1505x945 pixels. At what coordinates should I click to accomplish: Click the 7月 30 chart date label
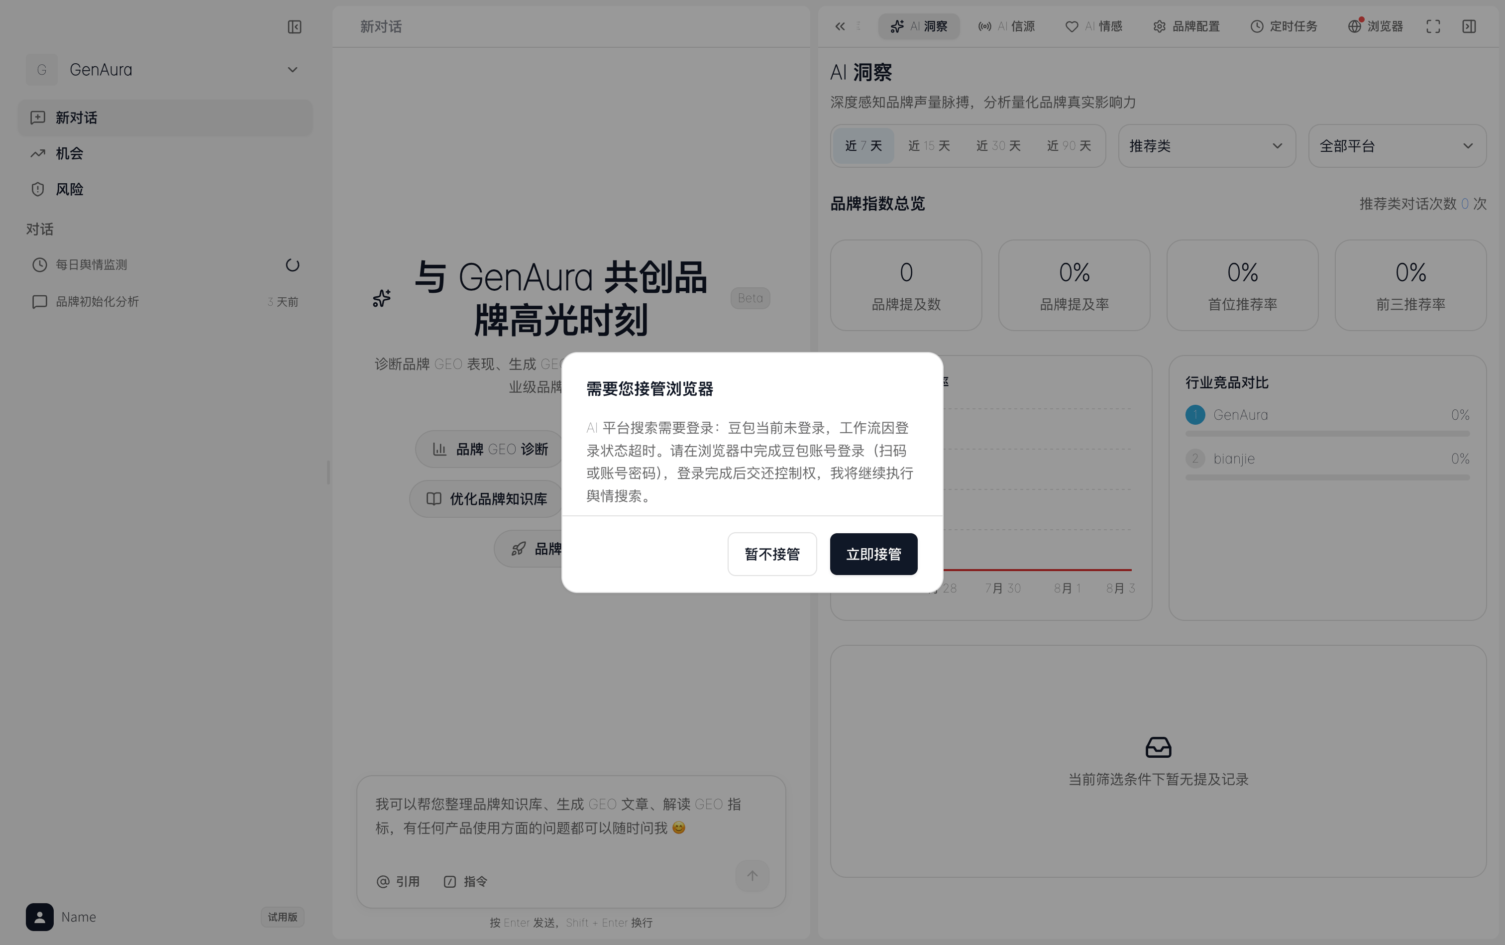point(1003,588)
